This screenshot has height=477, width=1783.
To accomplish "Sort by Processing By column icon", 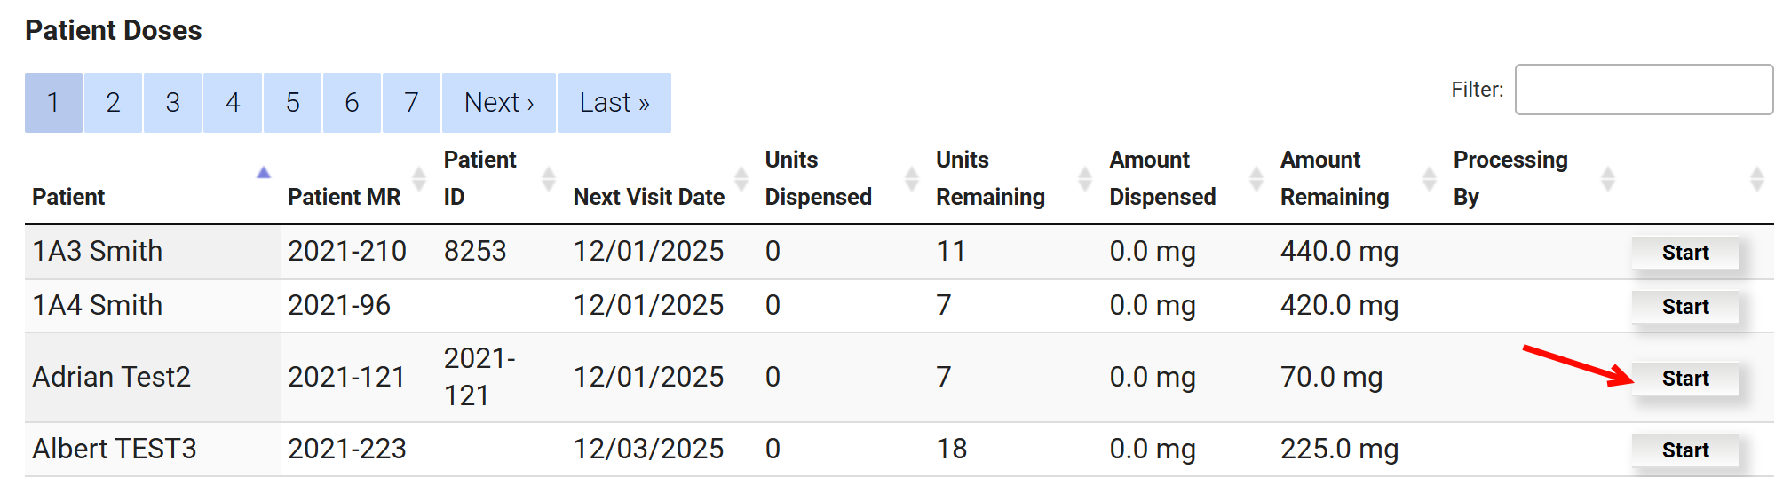I will pos(1607,178).
